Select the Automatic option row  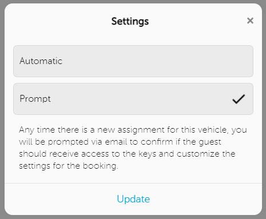[133, 61]
